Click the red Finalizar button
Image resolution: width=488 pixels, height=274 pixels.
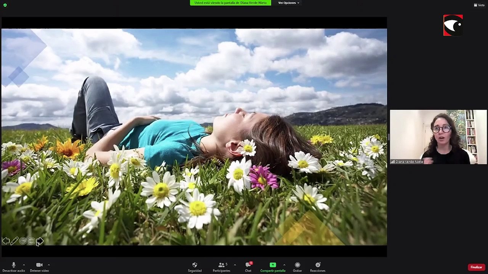[x=476, y=267]
